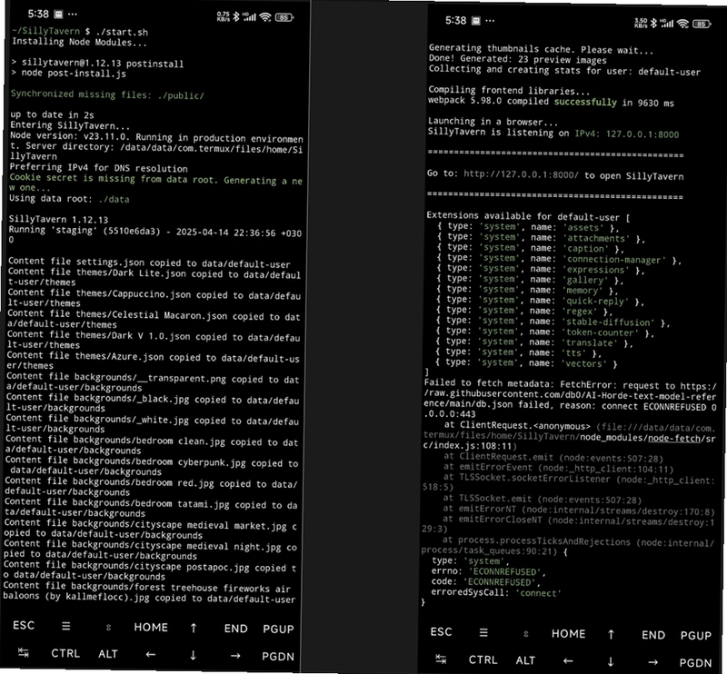Image resolution: width=727 pixels, height=674 pixels.
Task: Open the http://127.0.0.1:8000/ link
Action: [521, 174]
